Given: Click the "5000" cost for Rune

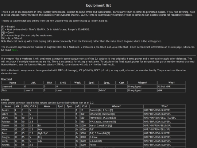Looking at the screenshot, I should tap(85, 133).
